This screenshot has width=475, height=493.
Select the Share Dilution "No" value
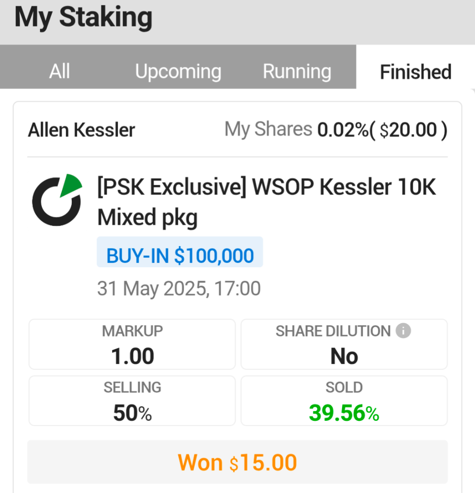pyautogui.click(x=344, y=357)
